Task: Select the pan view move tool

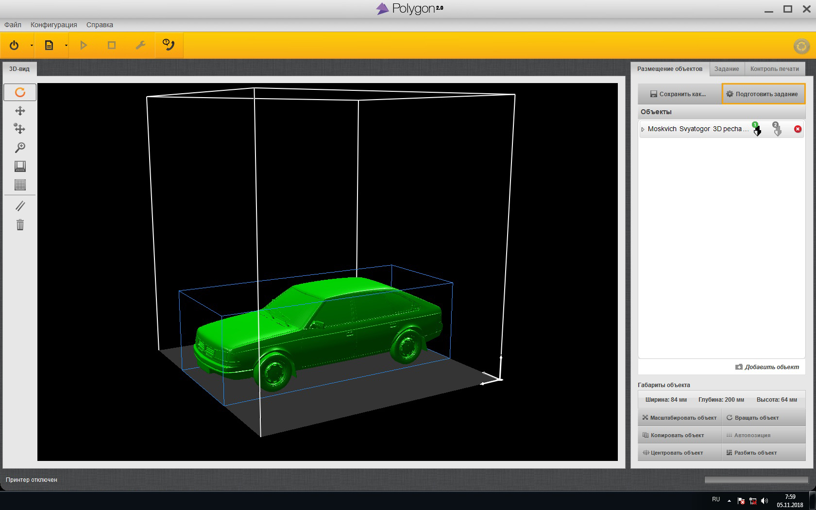Action: pyautogui.click(x=20, y=111)
